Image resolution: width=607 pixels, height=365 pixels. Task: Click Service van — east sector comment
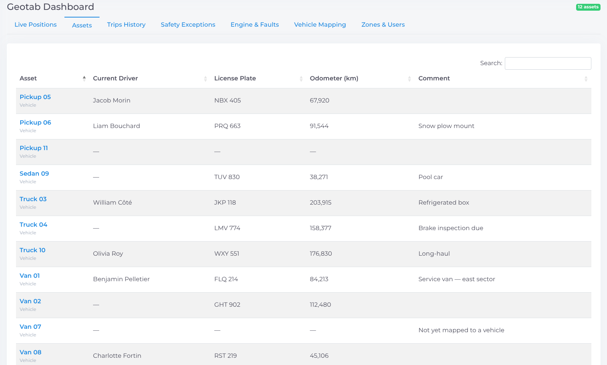point(456,279)
